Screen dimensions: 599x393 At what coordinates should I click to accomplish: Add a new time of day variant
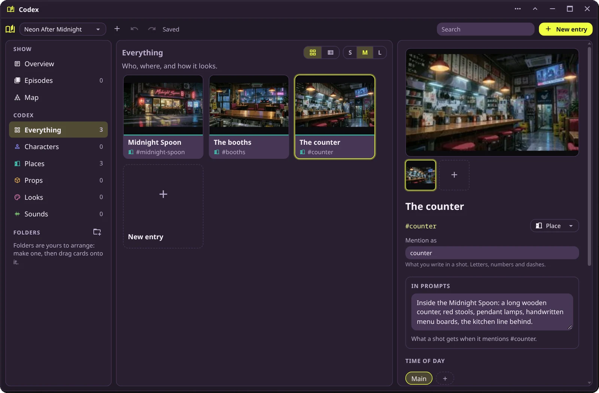point(445,378)
